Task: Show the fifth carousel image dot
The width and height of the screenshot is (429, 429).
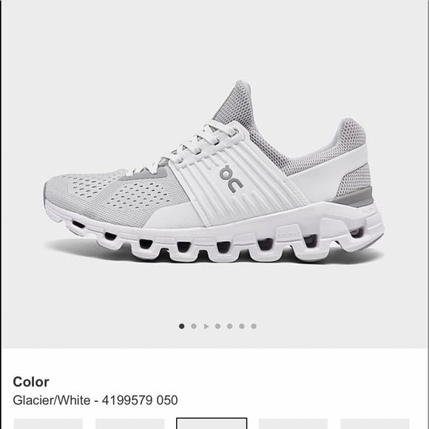Action: 230,326
